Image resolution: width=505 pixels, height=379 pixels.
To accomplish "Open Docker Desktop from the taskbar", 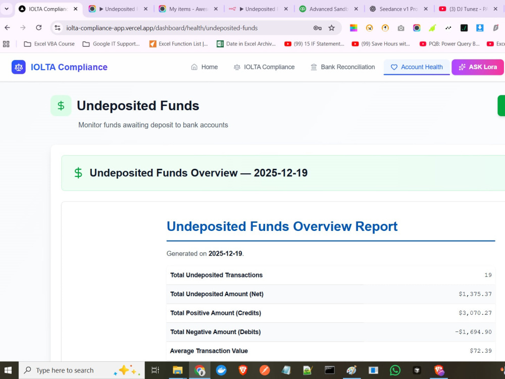I will click(221, 370).
